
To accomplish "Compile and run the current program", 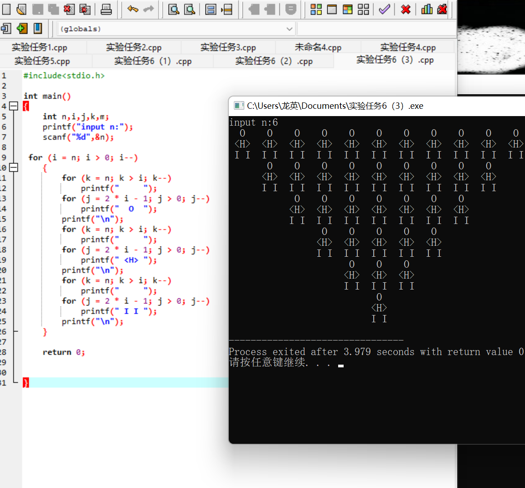I will 348,9.
